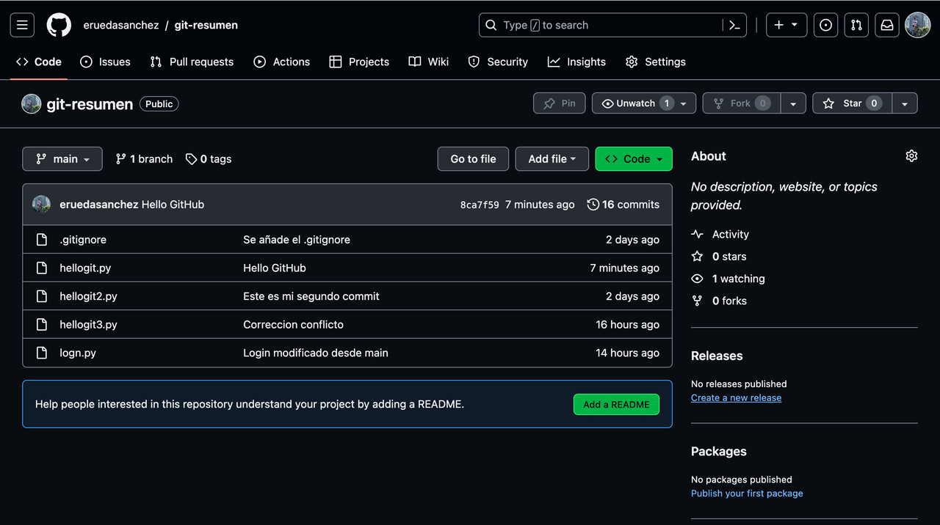This screenshot has height=525, width=940.
Task: Open commit message Este es mi segundo commit
Action: [x=311, y=296]
